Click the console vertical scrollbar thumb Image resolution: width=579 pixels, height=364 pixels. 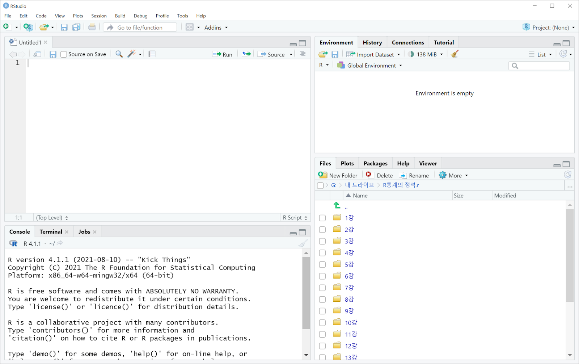coord(306,293)
